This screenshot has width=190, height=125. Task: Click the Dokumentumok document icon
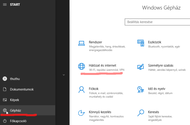[x=5, y=89]
